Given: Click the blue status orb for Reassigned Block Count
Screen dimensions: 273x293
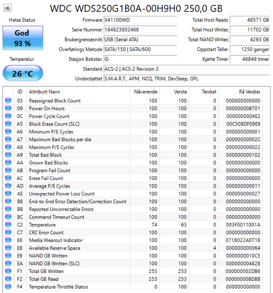Looking at the screenshot, I should coord(8,101).
